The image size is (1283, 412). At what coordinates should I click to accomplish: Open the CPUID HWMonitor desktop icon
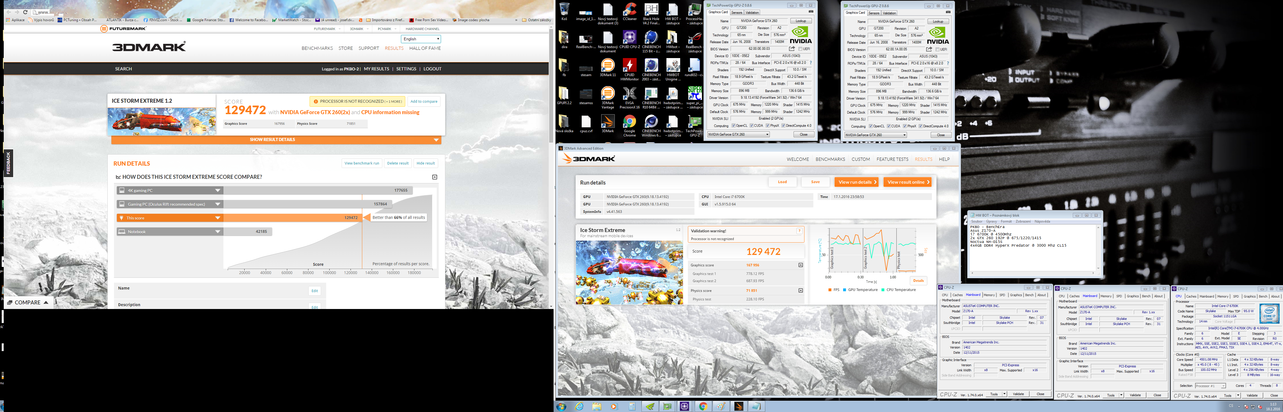tap(629, 69)
